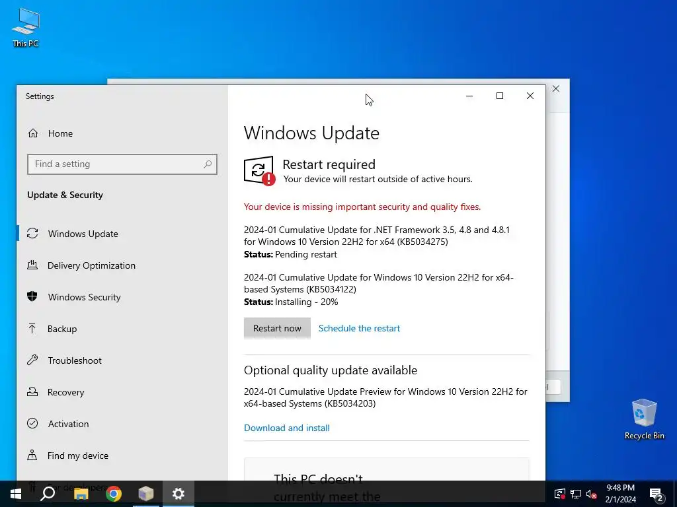This screenshot has width=677, height=507.
Task: Click the security warning tray icon
Action: click(x=559, y=494)
